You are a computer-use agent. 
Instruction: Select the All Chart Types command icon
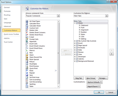pos(27,21)
